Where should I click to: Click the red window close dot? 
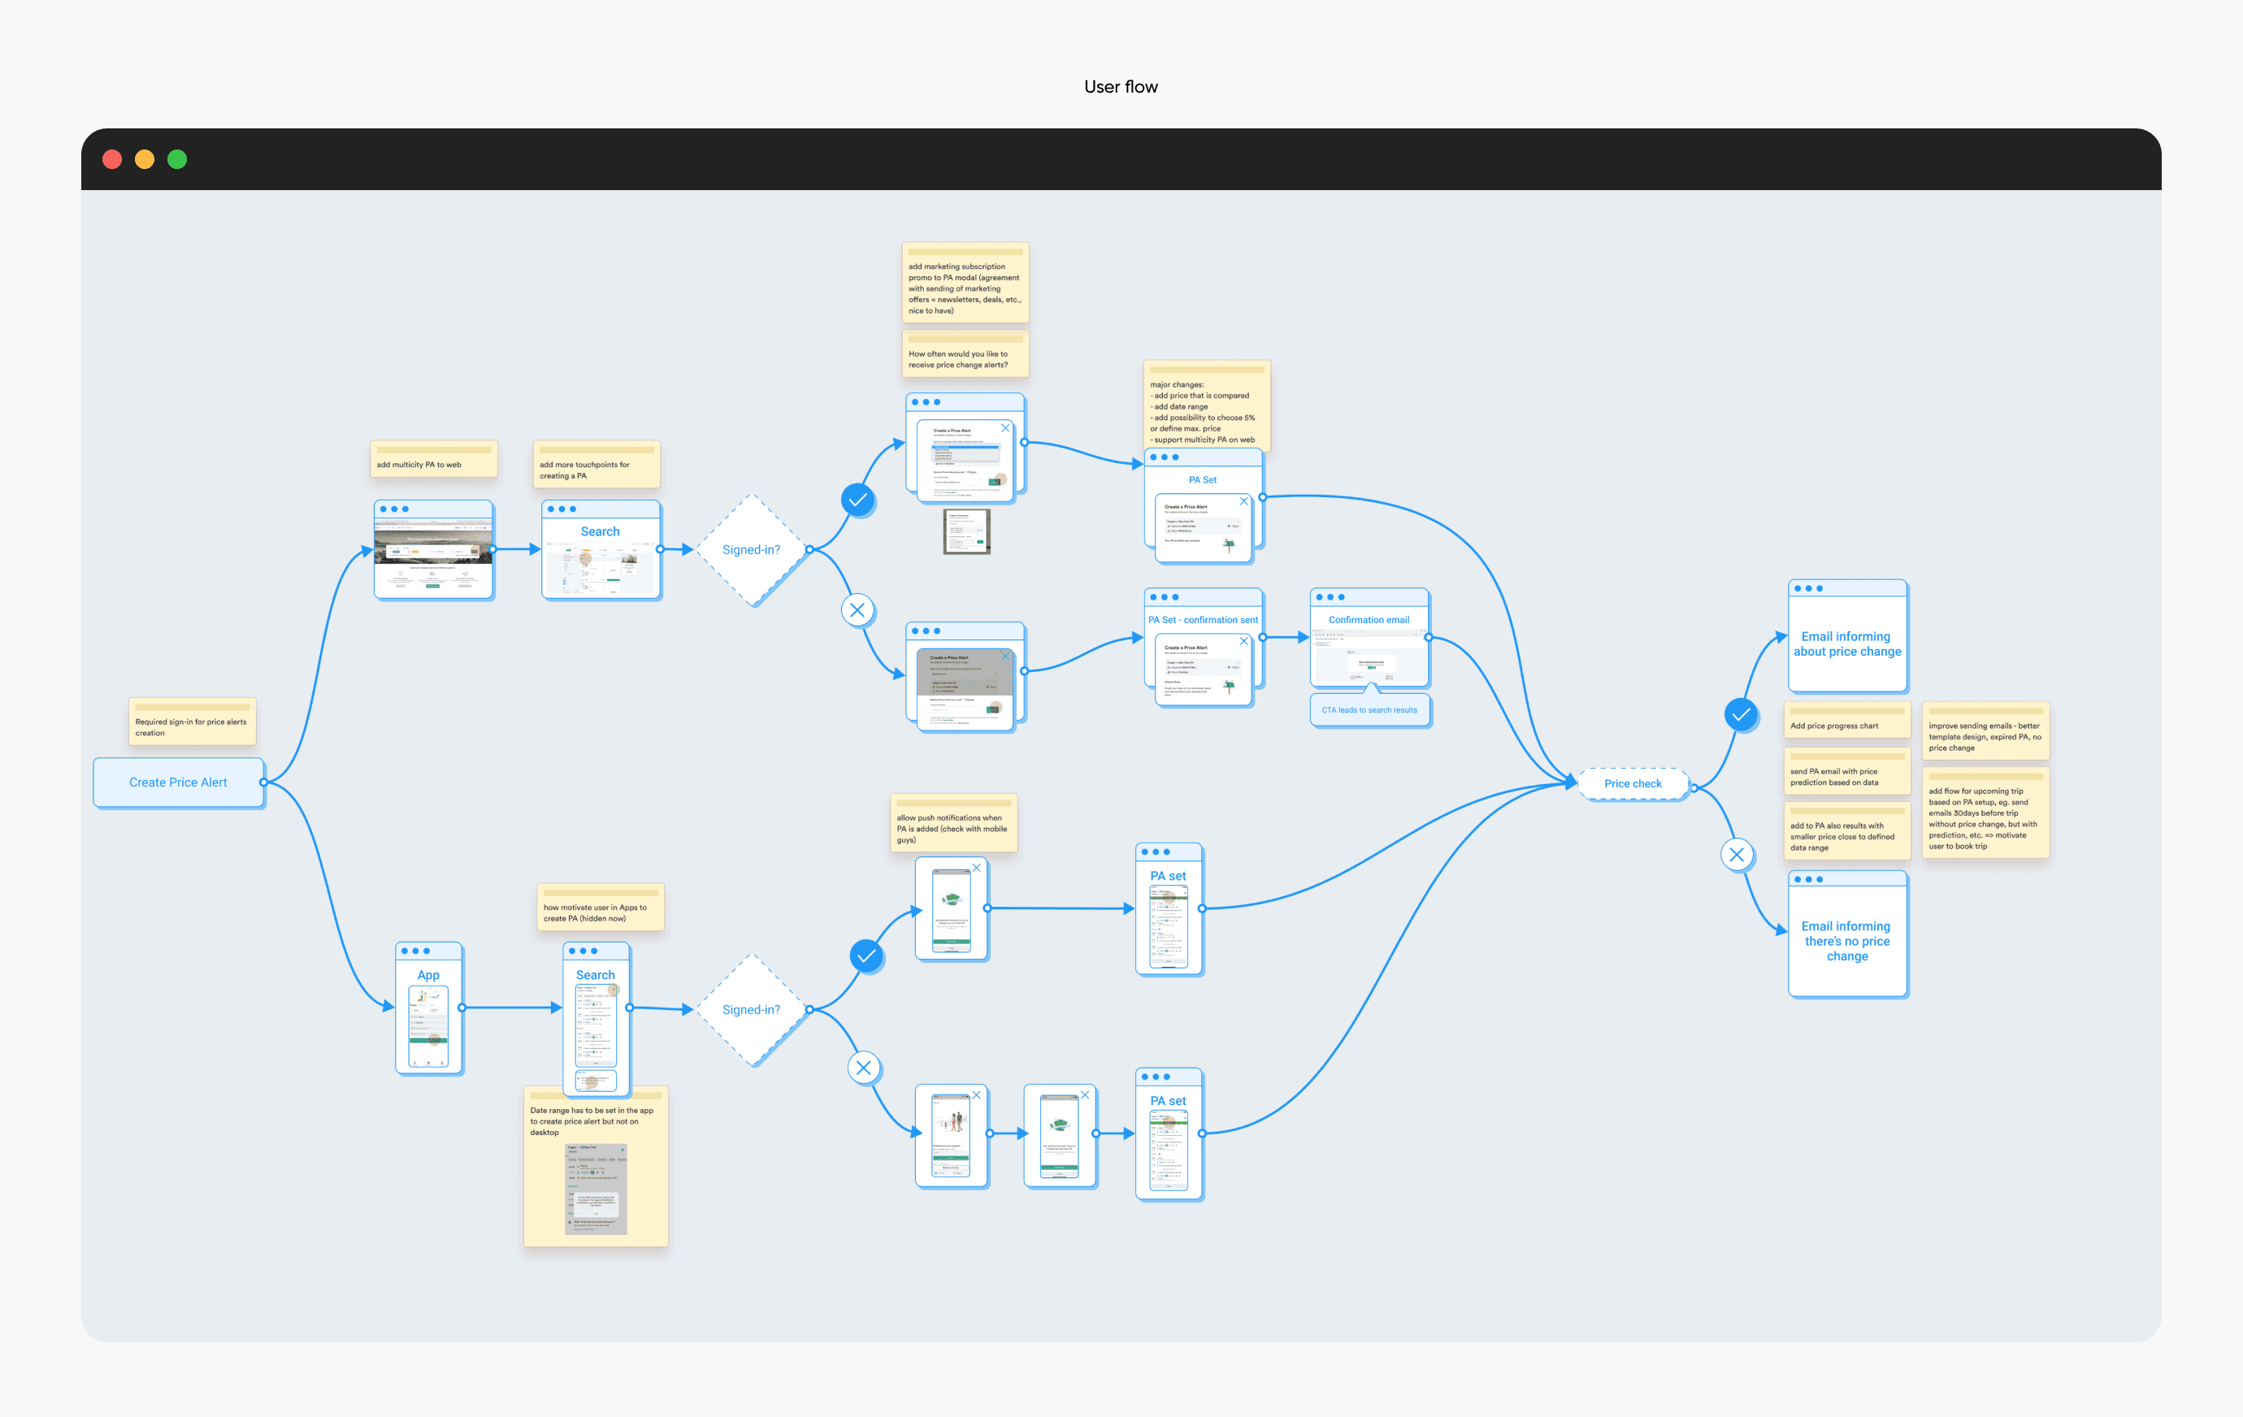[112, 159]
